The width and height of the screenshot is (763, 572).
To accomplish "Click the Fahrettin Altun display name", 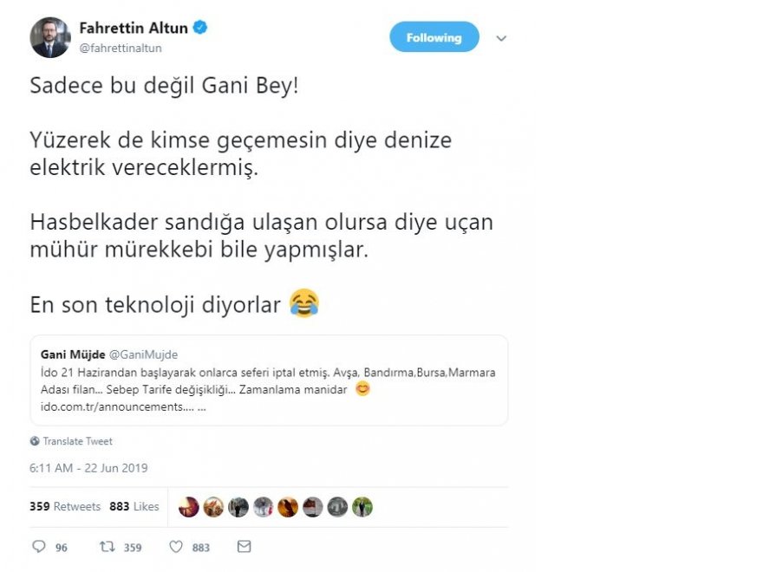I will [x=134, y=28].
